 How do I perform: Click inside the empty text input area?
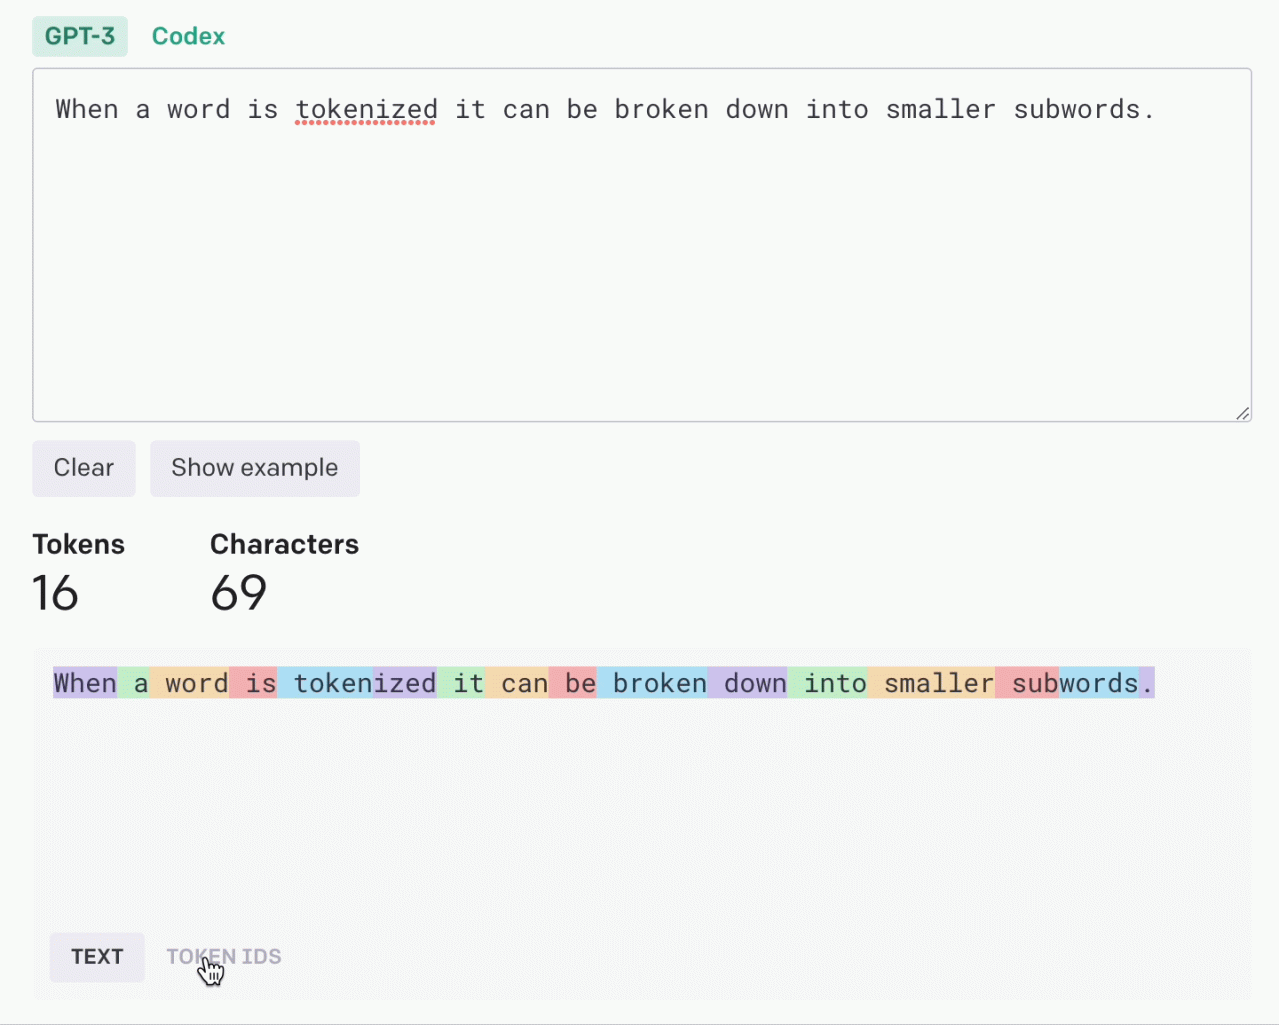(639, 280)
